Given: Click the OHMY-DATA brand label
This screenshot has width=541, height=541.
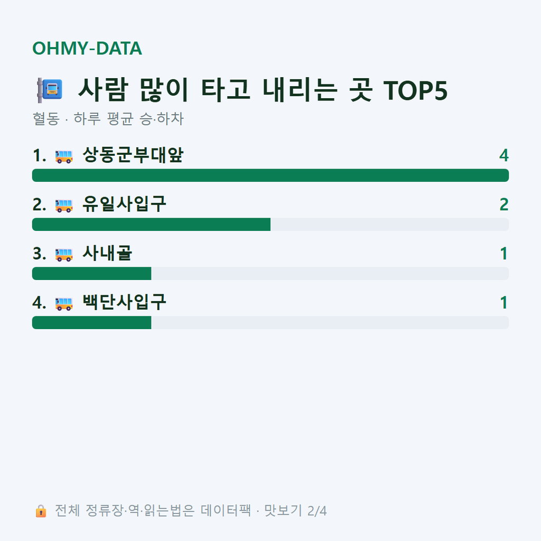Looking at the screenshot, I should click(x=87, y=48).
